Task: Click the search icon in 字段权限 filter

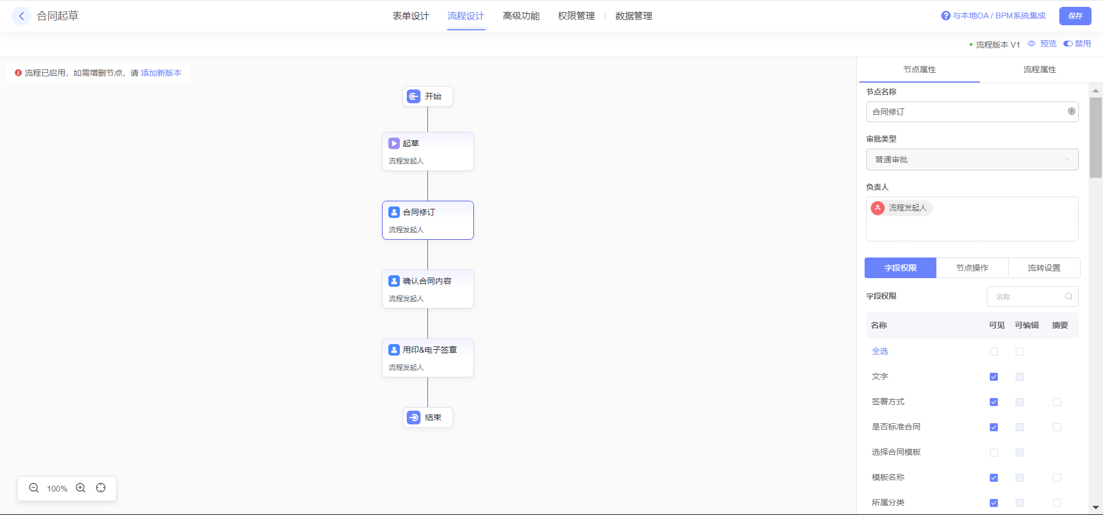Action: [x=1069, y=296]
